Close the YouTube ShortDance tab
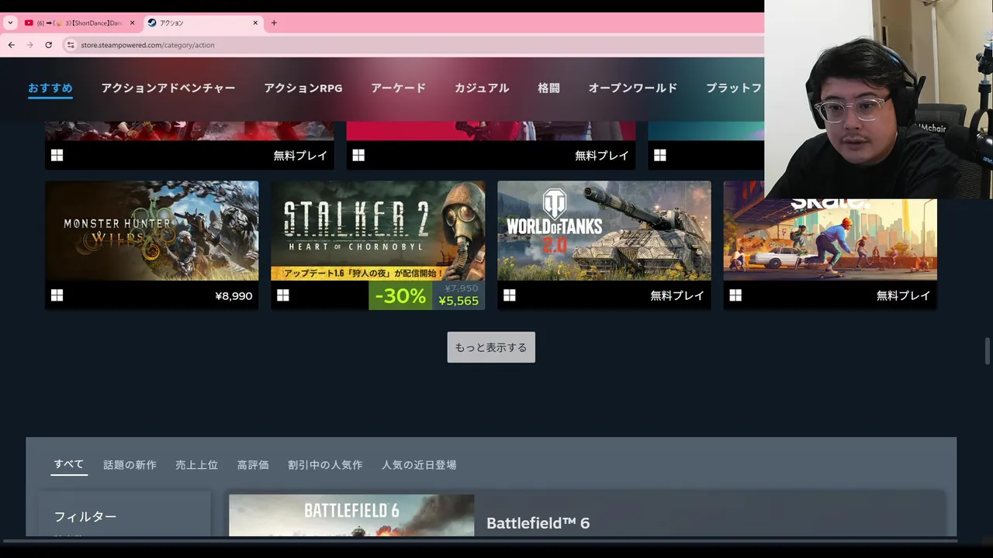Screen dimensions: 993x558 pyautogui.click(x=132, y=23)
